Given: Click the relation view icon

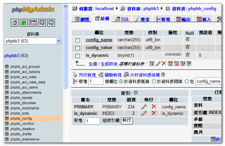Looking at the screenshot, I should pyautogui.click(x=101, y=75).
